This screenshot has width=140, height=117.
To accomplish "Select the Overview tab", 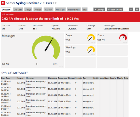I will click(x=6, y=10).
